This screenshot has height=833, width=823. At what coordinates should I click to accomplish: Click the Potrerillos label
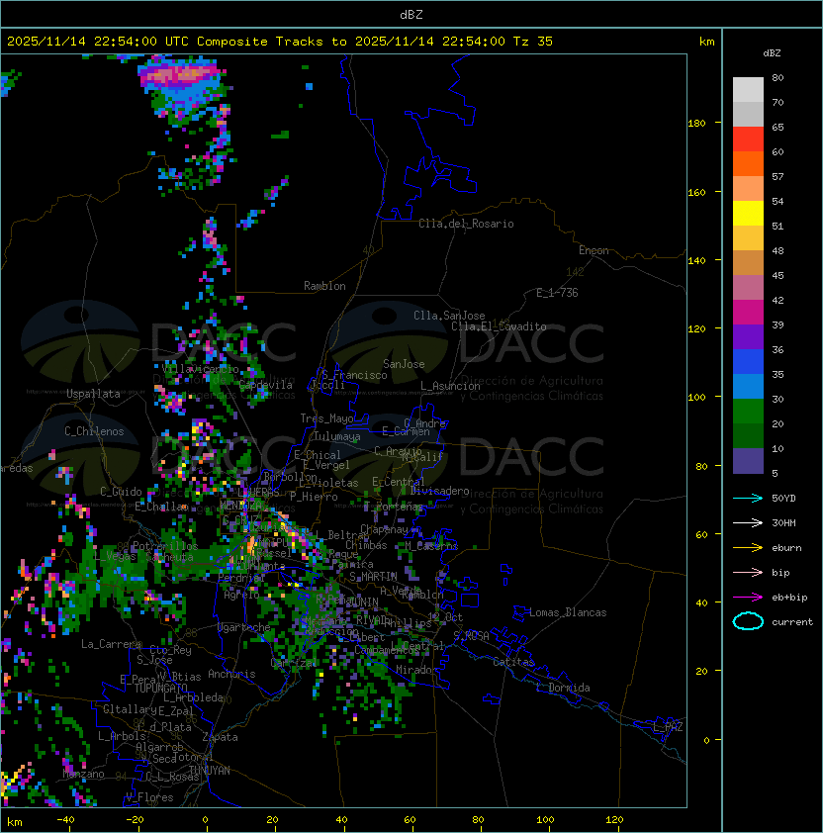(165, 546)
